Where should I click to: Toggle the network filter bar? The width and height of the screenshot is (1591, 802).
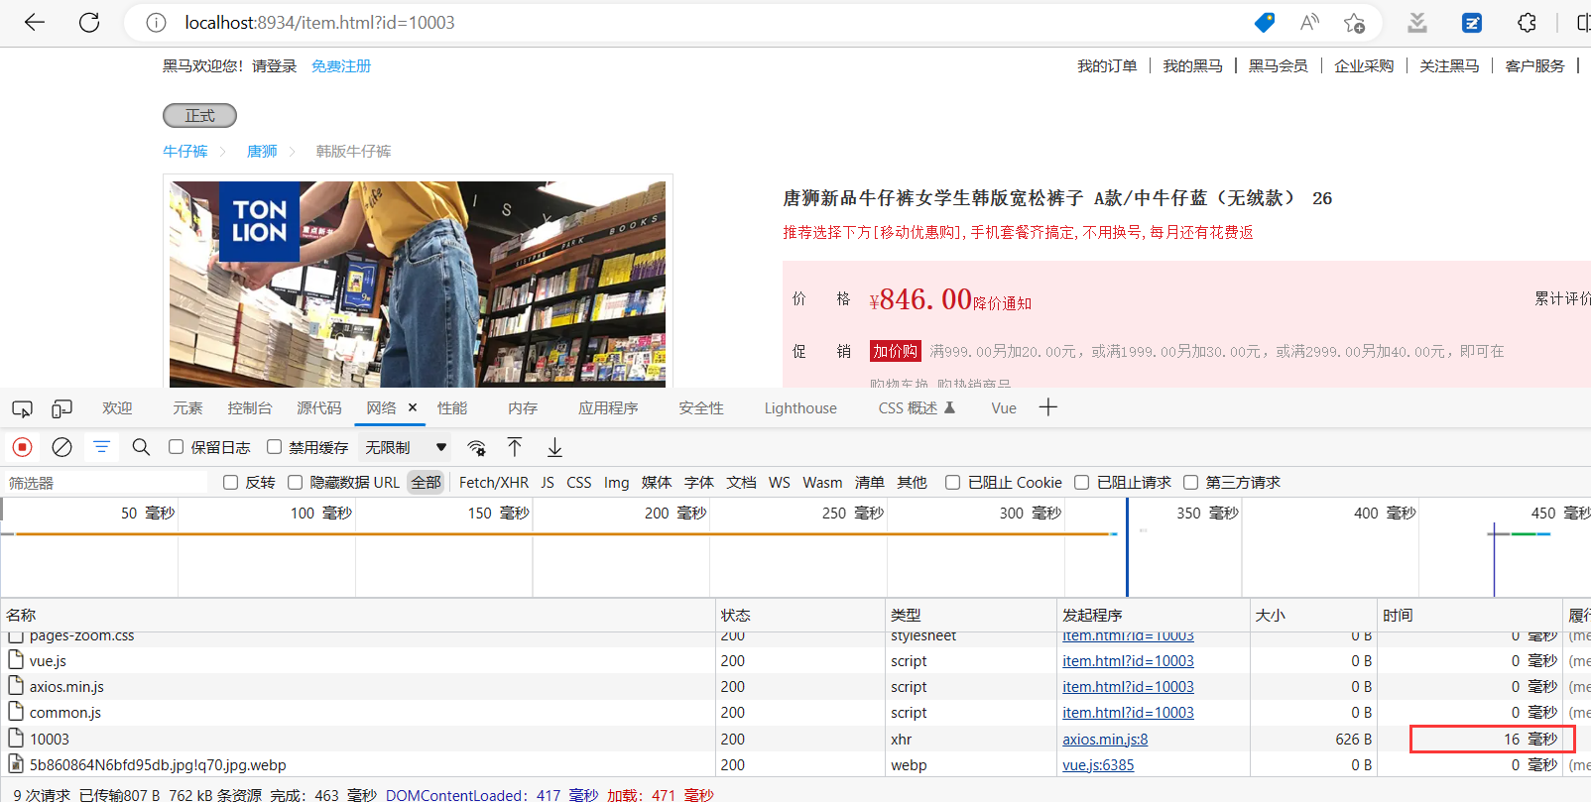101,447
